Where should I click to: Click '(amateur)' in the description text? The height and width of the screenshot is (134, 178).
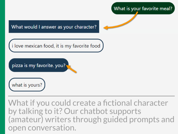tap(26, 119)
